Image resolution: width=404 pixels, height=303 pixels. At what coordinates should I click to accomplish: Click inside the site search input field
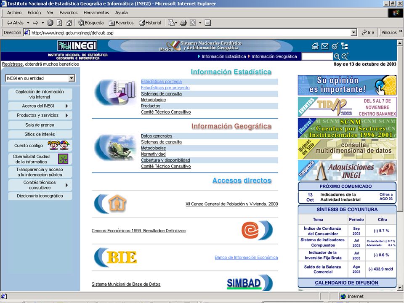tap(317, 56)
